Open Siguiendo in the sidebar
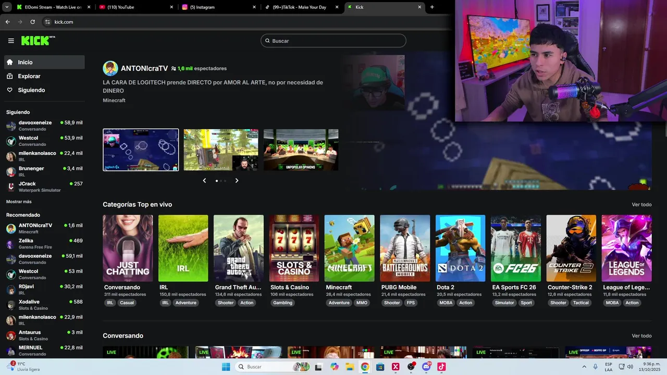667x375 pixels. tap(44, 90)
